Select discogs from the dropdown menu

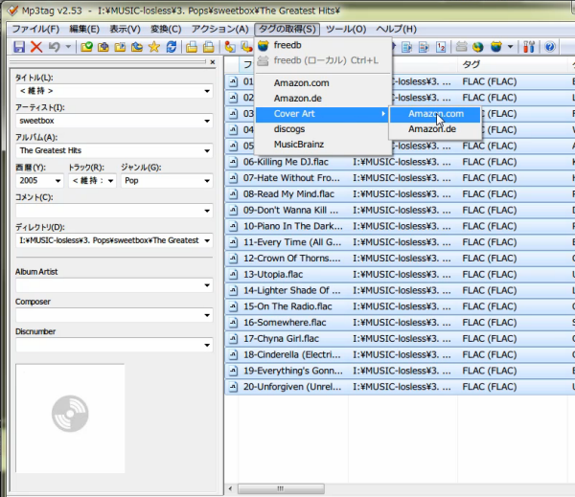(x=289, y=129)
